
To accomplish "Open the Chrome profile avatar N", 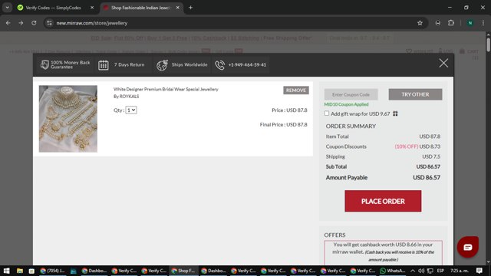I will click(x=470, y=23).
